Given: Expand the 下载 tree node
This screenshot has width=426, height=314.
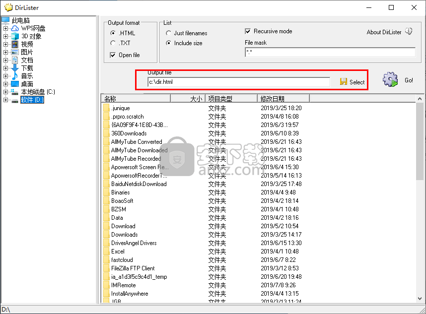Looking at the screenshot, I should (5, 68).
